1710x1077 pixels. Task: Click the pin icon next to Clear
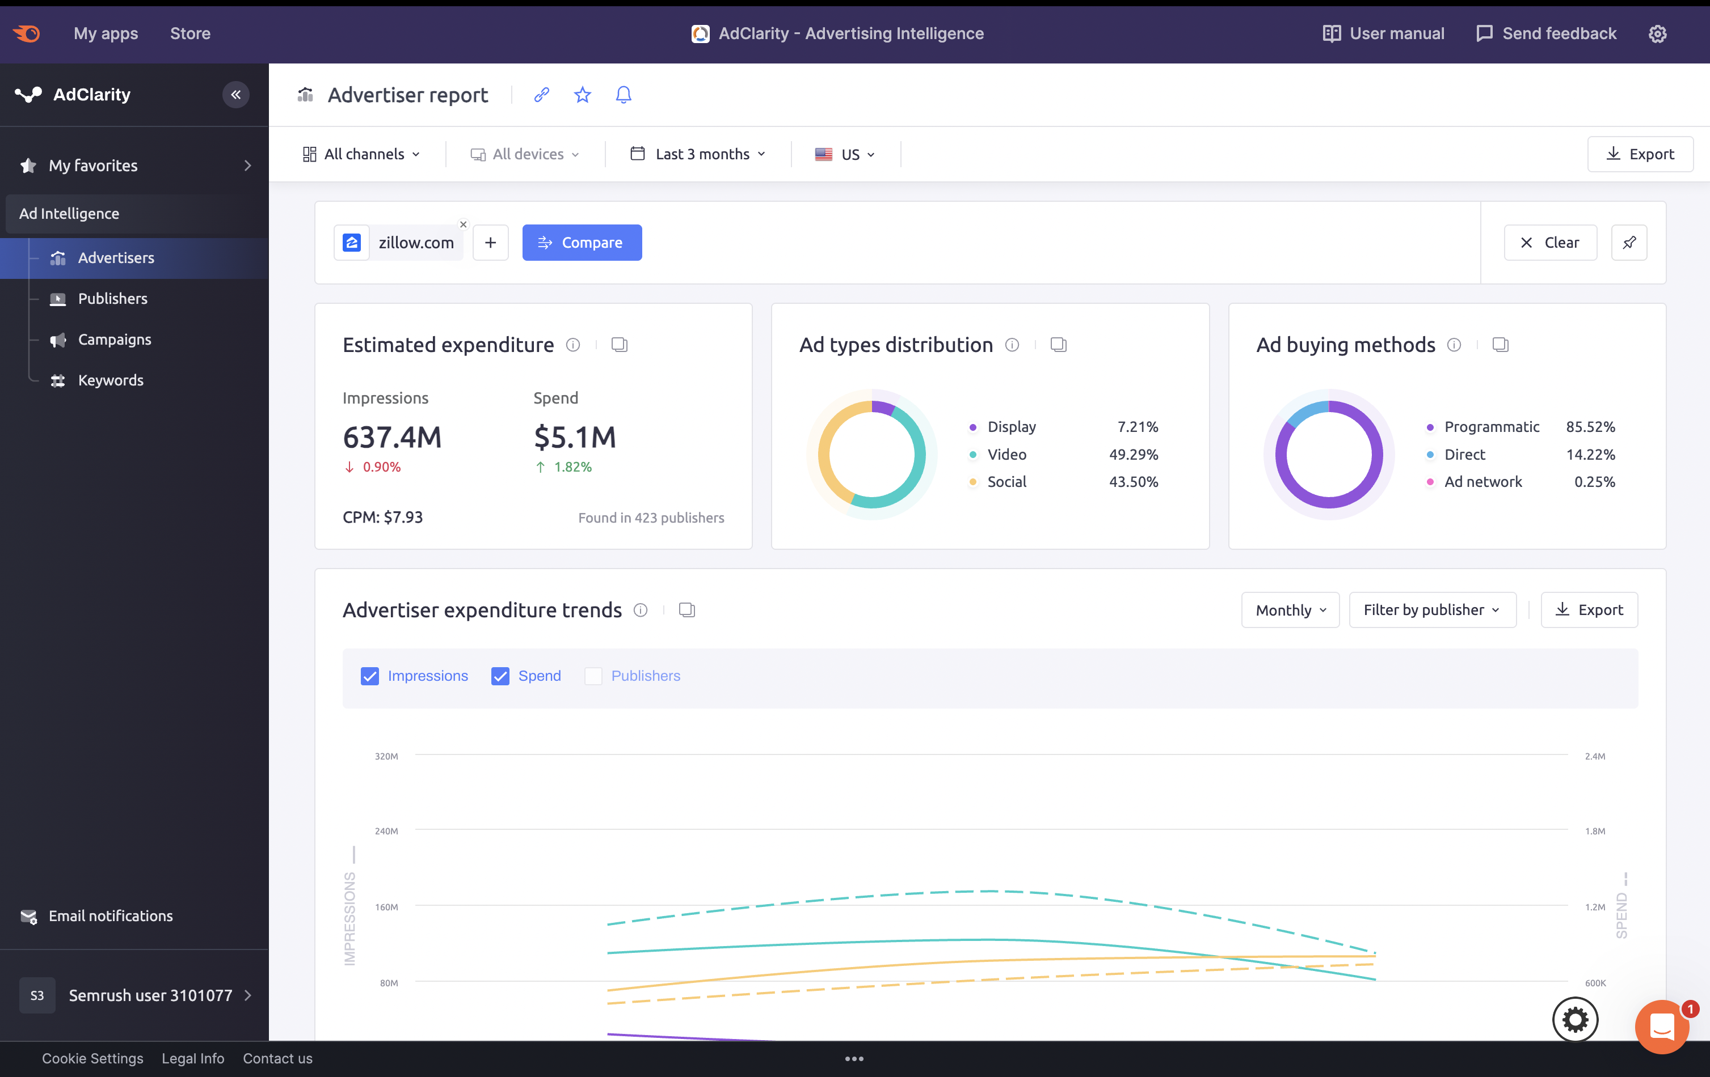coord(1629,243)
